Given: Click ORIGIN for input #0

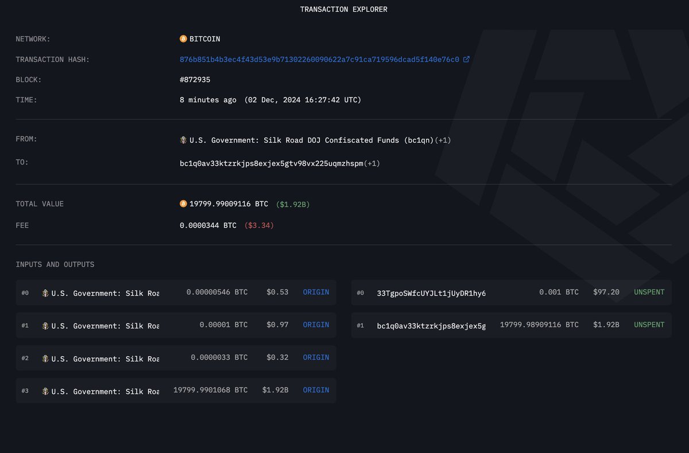Looking at the screenshot, I should pos(316,292).
